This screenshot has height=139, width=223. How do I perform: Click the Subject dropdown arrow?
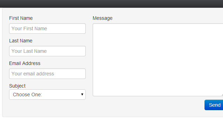(82, 95)
